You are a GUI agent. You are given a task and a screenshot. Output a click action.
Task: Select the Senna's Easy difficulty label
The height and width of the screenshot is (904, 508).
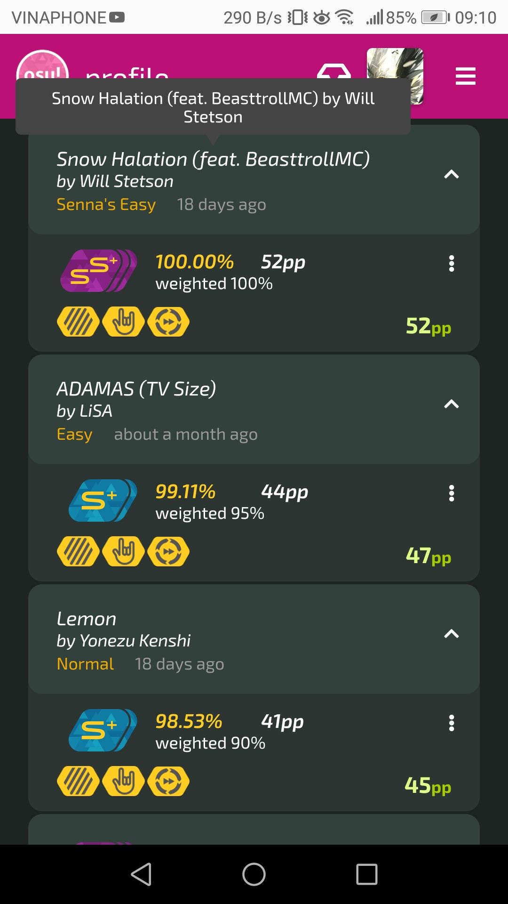pyautogui.click(x=106, y=205)
